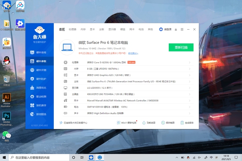242x161 pixels.
Task: Click LG LGD0555 display text
Action: click(100, 88)
